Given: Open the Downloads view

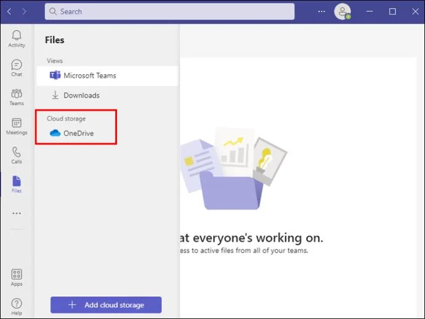Looking at the screenshot, I should 107,95.
